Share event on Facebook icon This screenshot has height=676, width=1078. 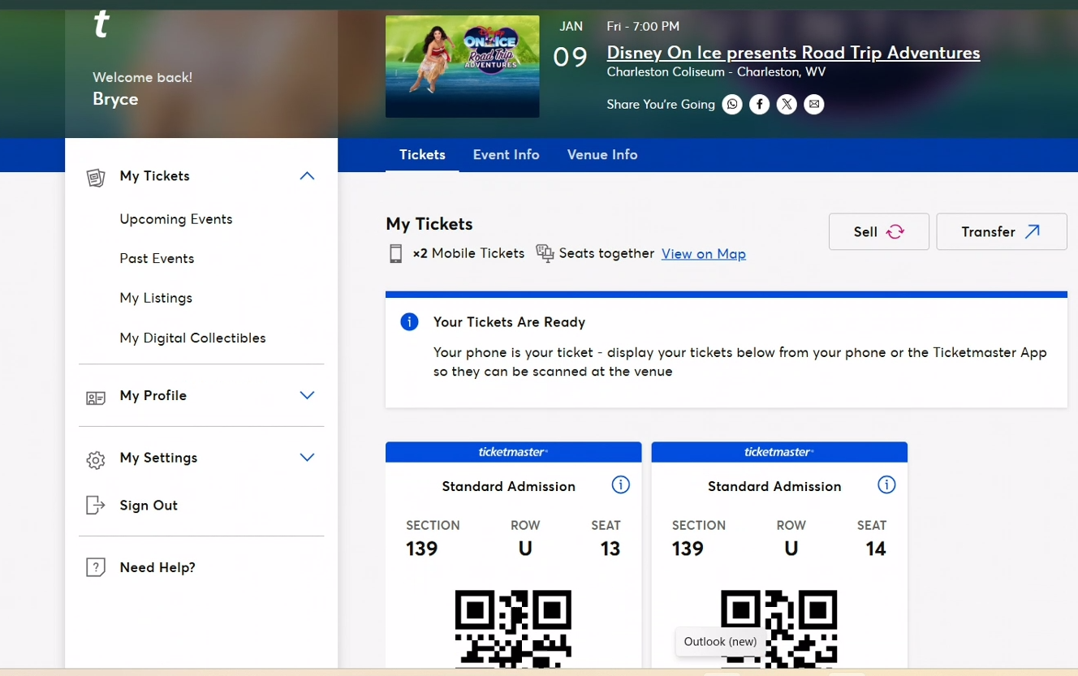(x=759, y=104)
